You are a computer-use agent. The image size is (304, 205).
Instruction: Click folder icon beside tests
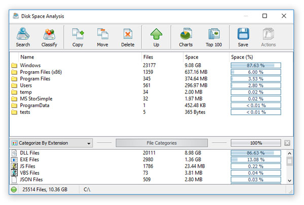click(x=14, y=112)
